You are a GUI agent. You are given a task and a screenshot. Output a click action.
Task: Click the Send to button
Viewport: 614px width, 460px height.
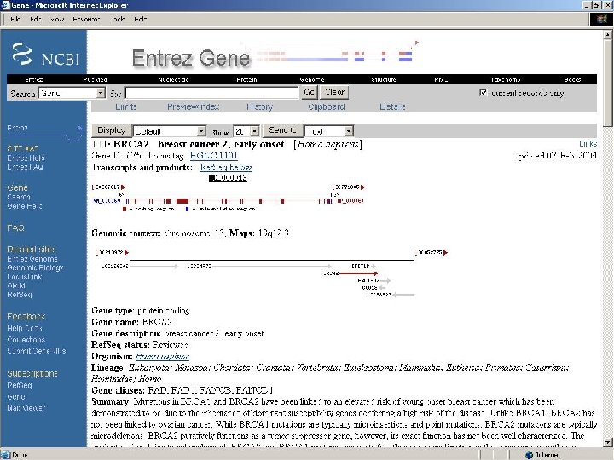[282, 130]
